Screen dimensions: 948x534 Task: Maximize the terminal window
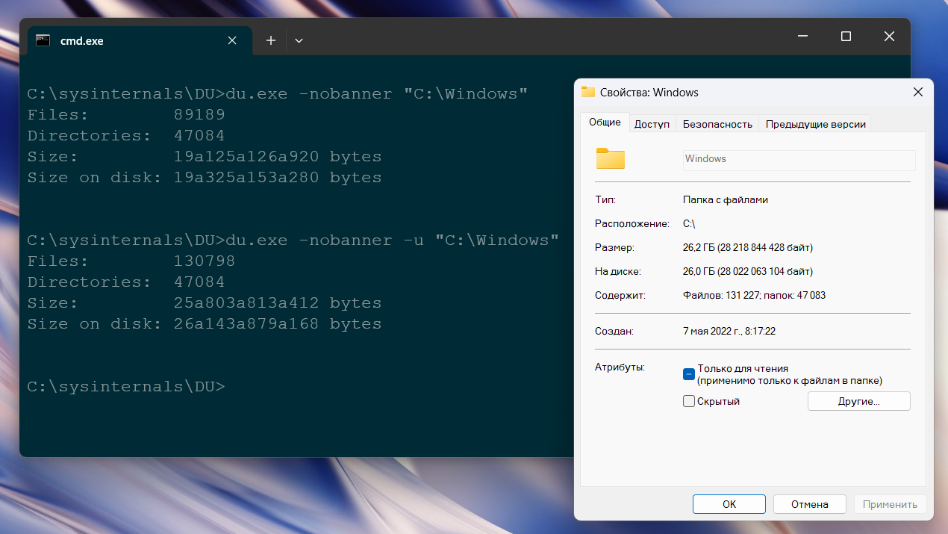tap(846, 36)
